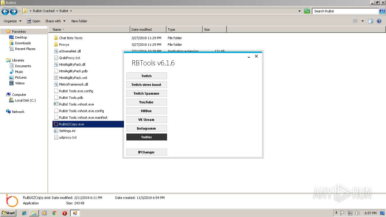386x217 pixels.
Task: Open recent locations dropdown arrow
Action: (20, 11)
